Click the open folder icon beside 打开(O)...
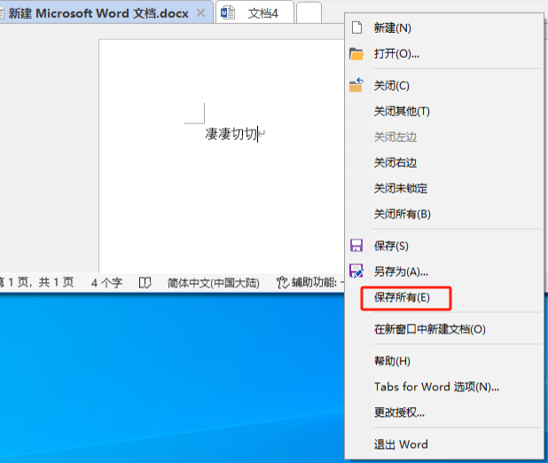 click(356, 54)
